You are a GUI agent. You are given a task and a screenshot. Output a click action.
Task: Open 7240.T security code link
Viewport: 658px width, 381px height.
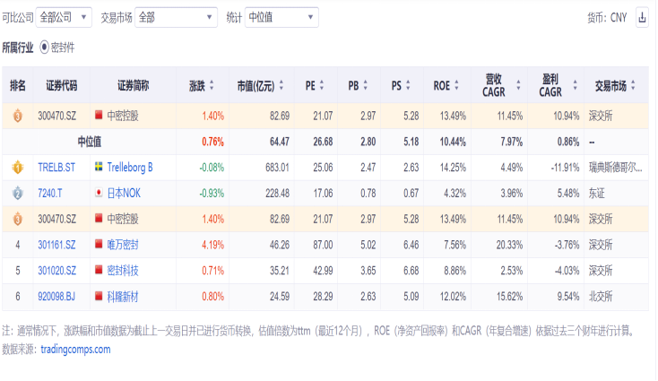(50, 194)
